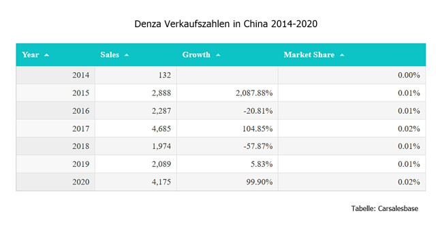Select the 4,175 sales cell for 2020
This screenshot has width=436, height=245.
point(136,182)
